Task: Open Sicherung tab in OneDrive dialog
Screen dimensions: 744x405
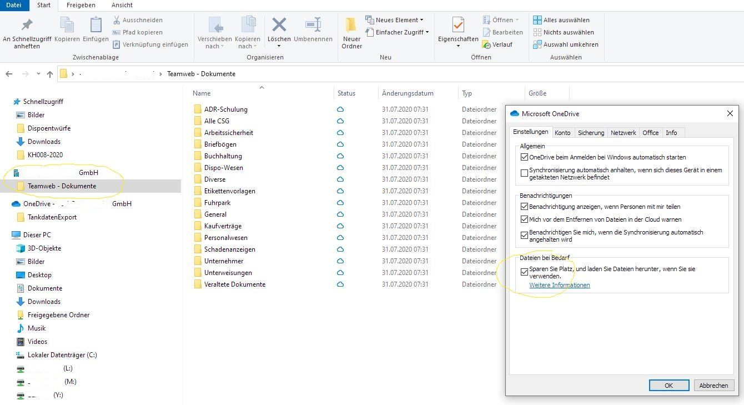Action: 591,133
